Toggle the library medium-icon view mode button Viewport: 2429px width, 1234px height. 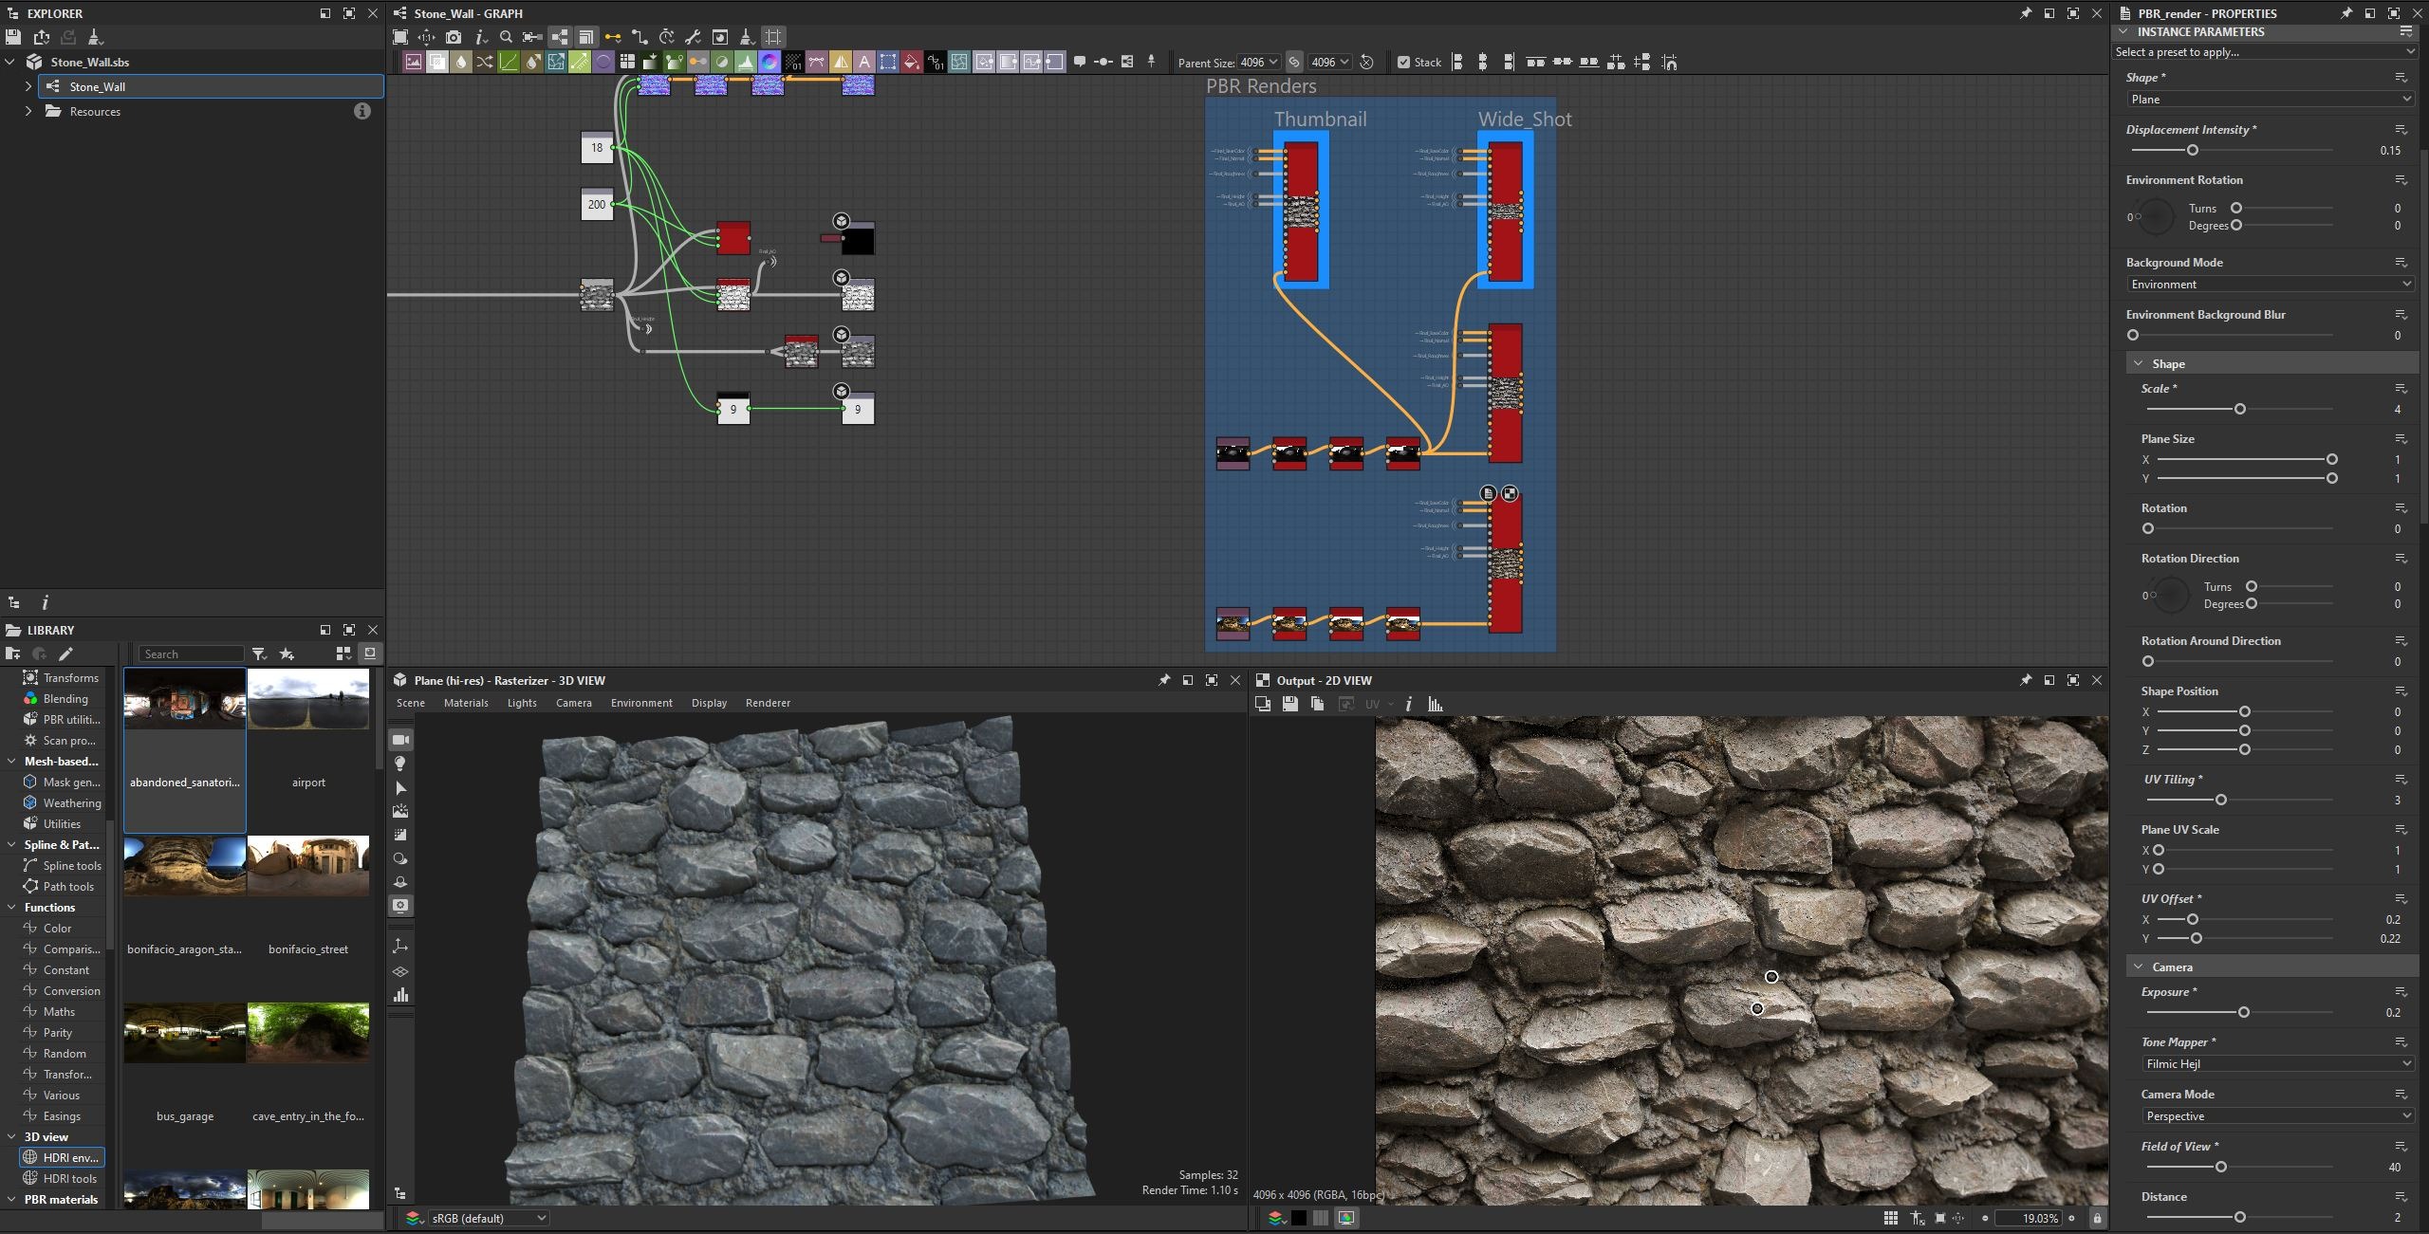point(343,654)
